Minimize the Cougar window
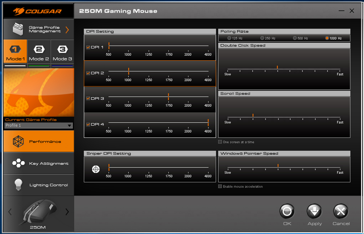This screenshot has height=234, width=364. pos(341,11)
